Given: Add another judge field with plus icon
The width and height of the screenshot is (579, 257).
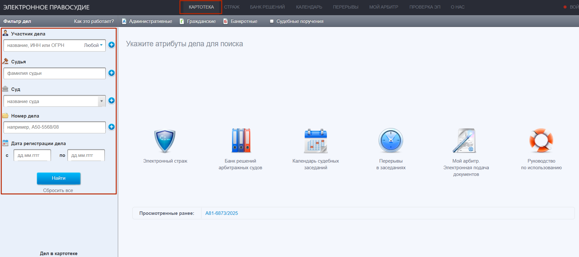Looking at the screenshot, I should tap(111, 73).
